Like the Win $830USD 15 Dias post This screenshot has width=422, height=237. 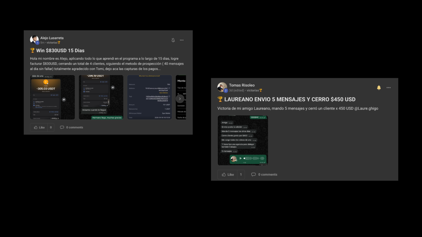tap(39, 127)
